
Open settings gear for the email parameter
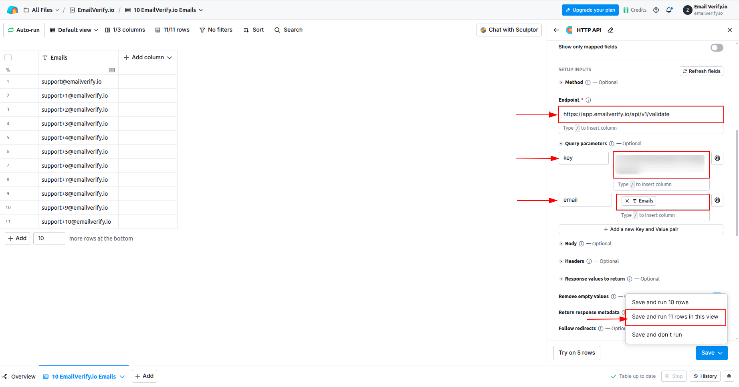click(x=717, y=200)
